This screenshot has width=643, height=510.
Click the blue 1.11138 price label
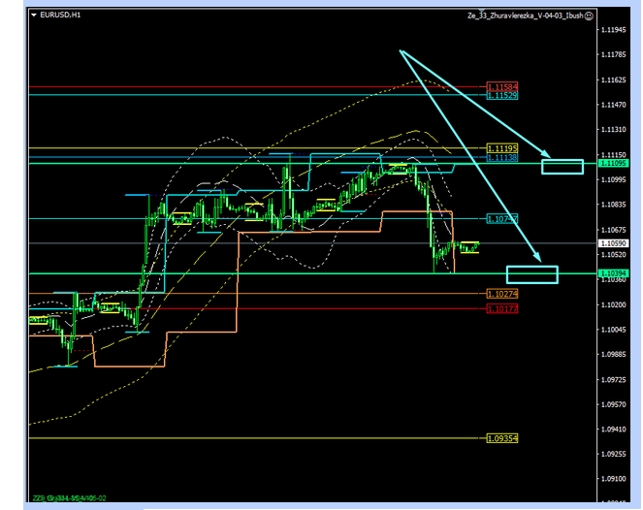(x=501, y=157)
